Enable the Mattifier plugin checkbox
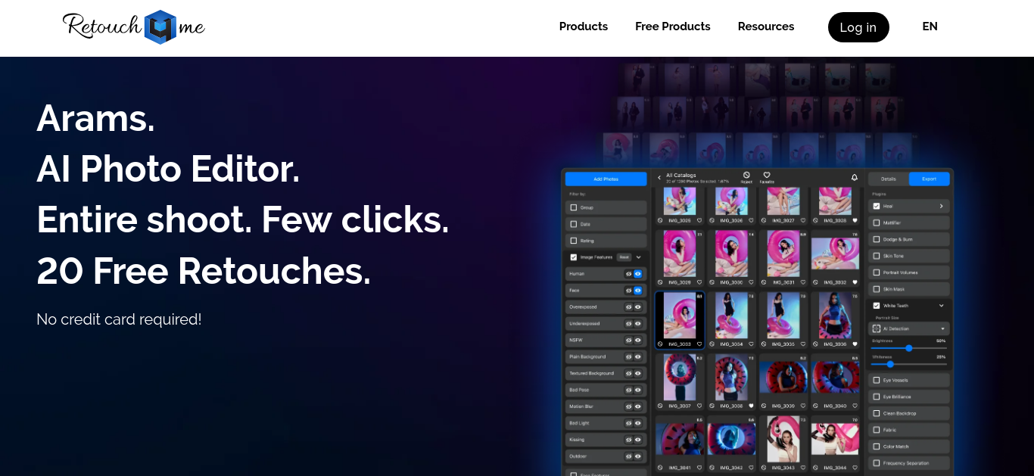This screenshot has height=476, width=1034. [877, 222]
